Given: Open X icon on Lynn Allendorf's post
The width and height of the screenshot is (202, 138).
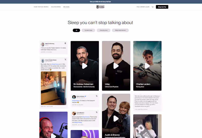Looking at the screenshot, I should click(97, 112).
